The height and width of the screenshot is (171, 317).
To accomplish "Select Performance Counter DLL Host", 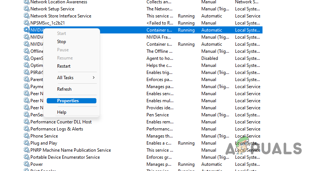I will (x=61, y=122).
